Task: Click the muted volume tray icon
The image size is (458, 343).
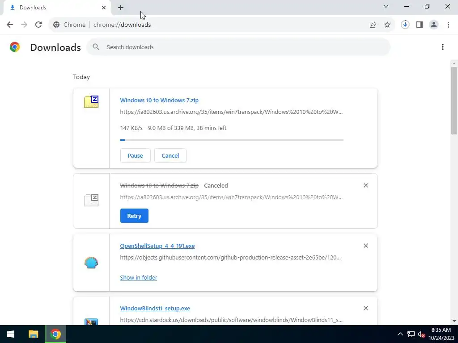Action: 421,334
